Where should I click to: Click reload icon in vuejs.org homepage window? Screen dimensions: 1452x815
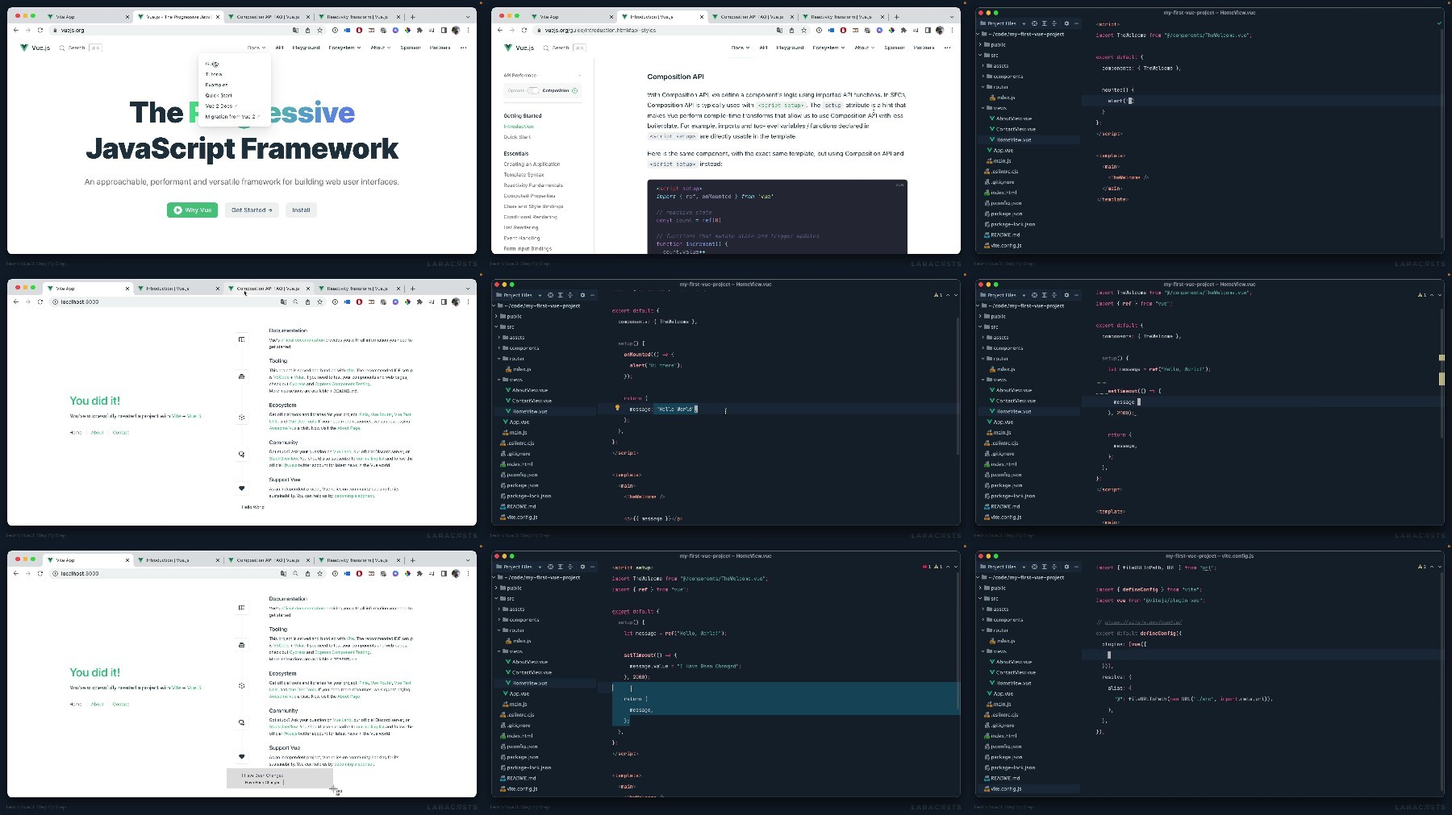pyautogui.click(x=40, y=30)
